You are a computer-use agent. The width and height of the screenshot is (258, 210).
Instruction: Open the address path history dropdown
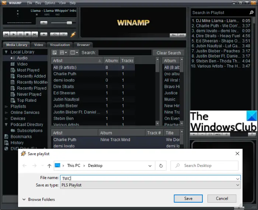point(150,166)
